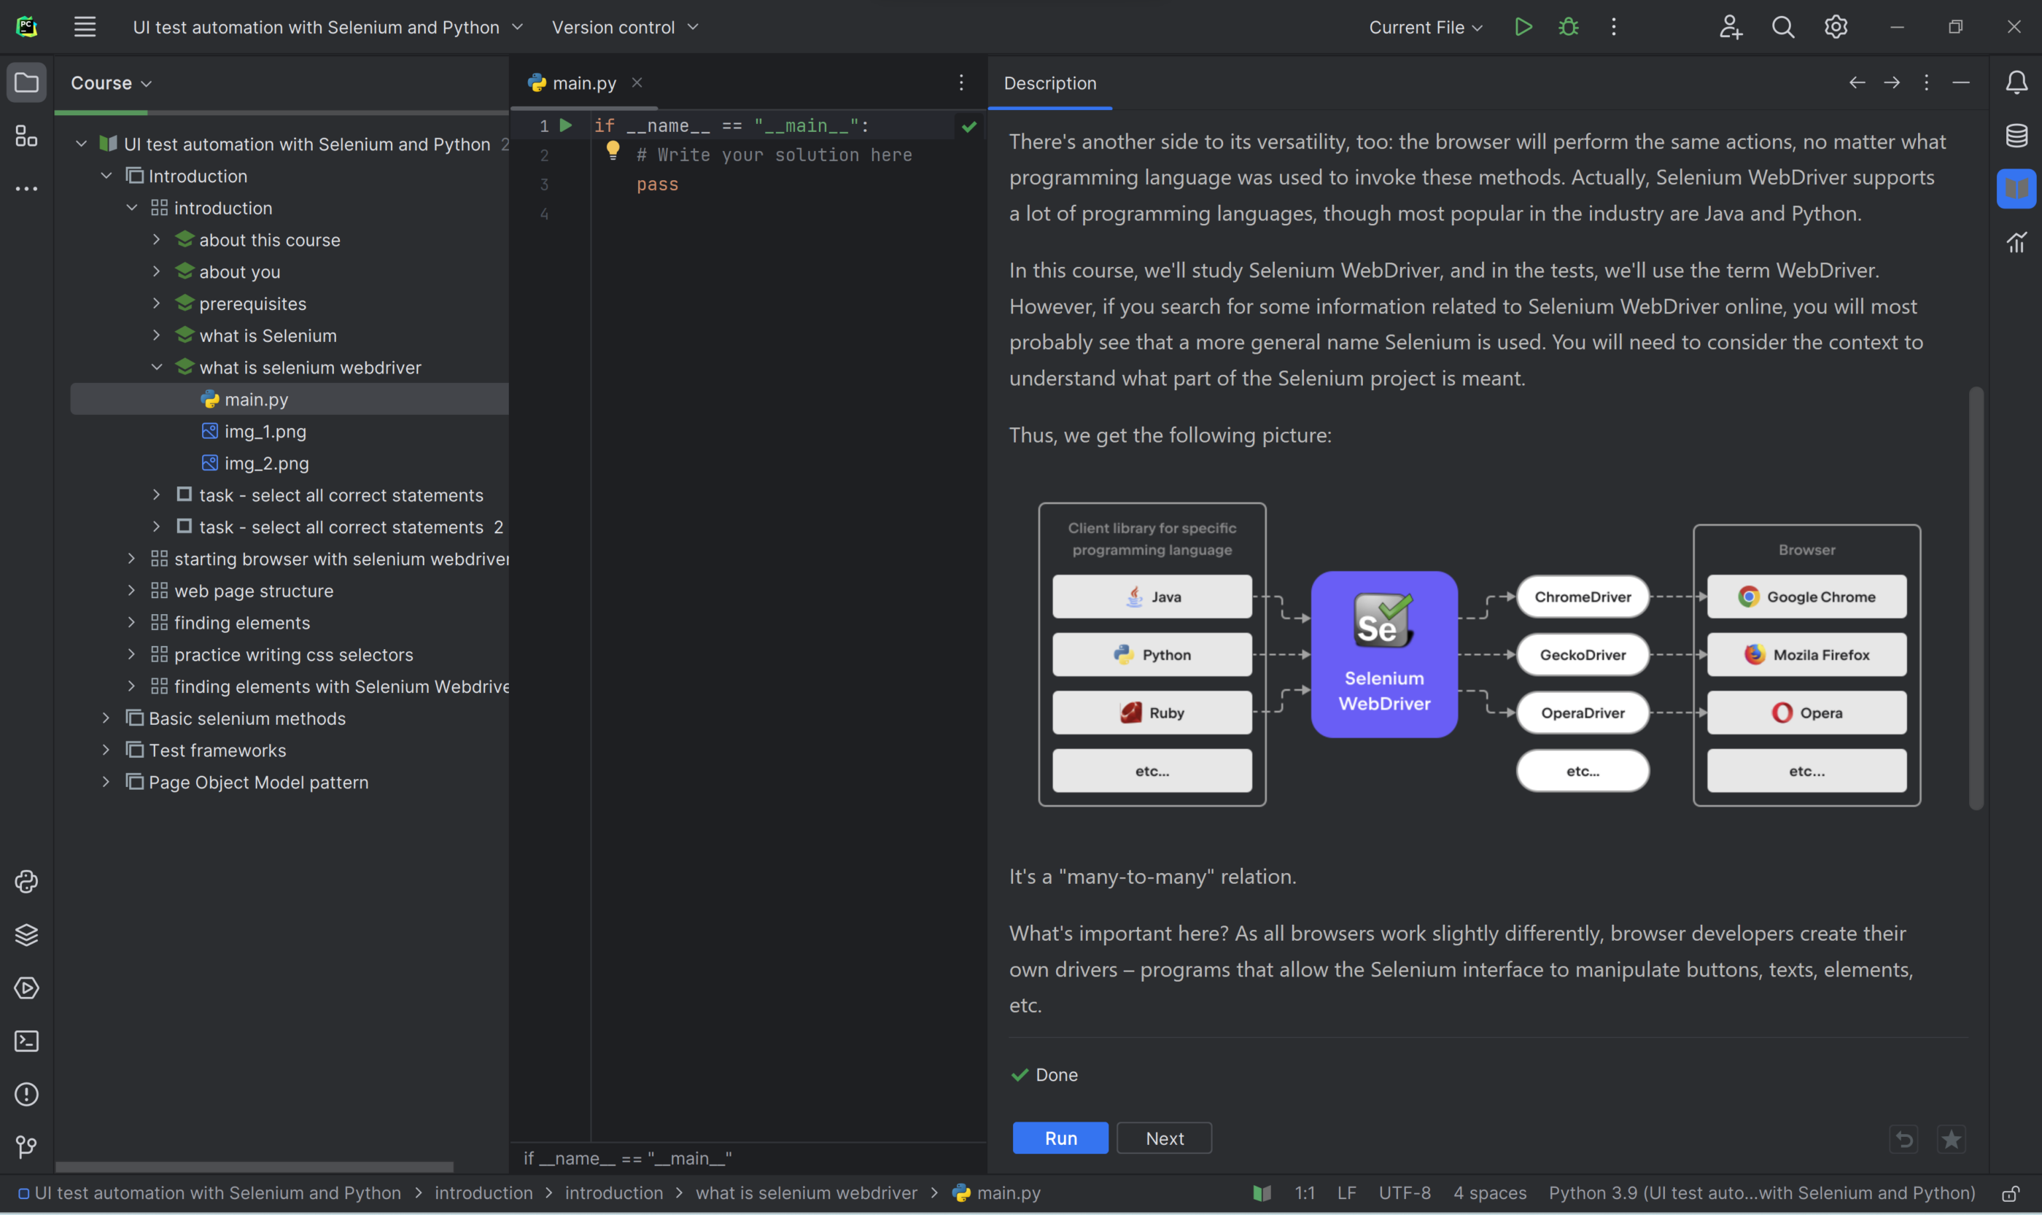
Task: Open Python Console tool window
Action: point(26,882)
